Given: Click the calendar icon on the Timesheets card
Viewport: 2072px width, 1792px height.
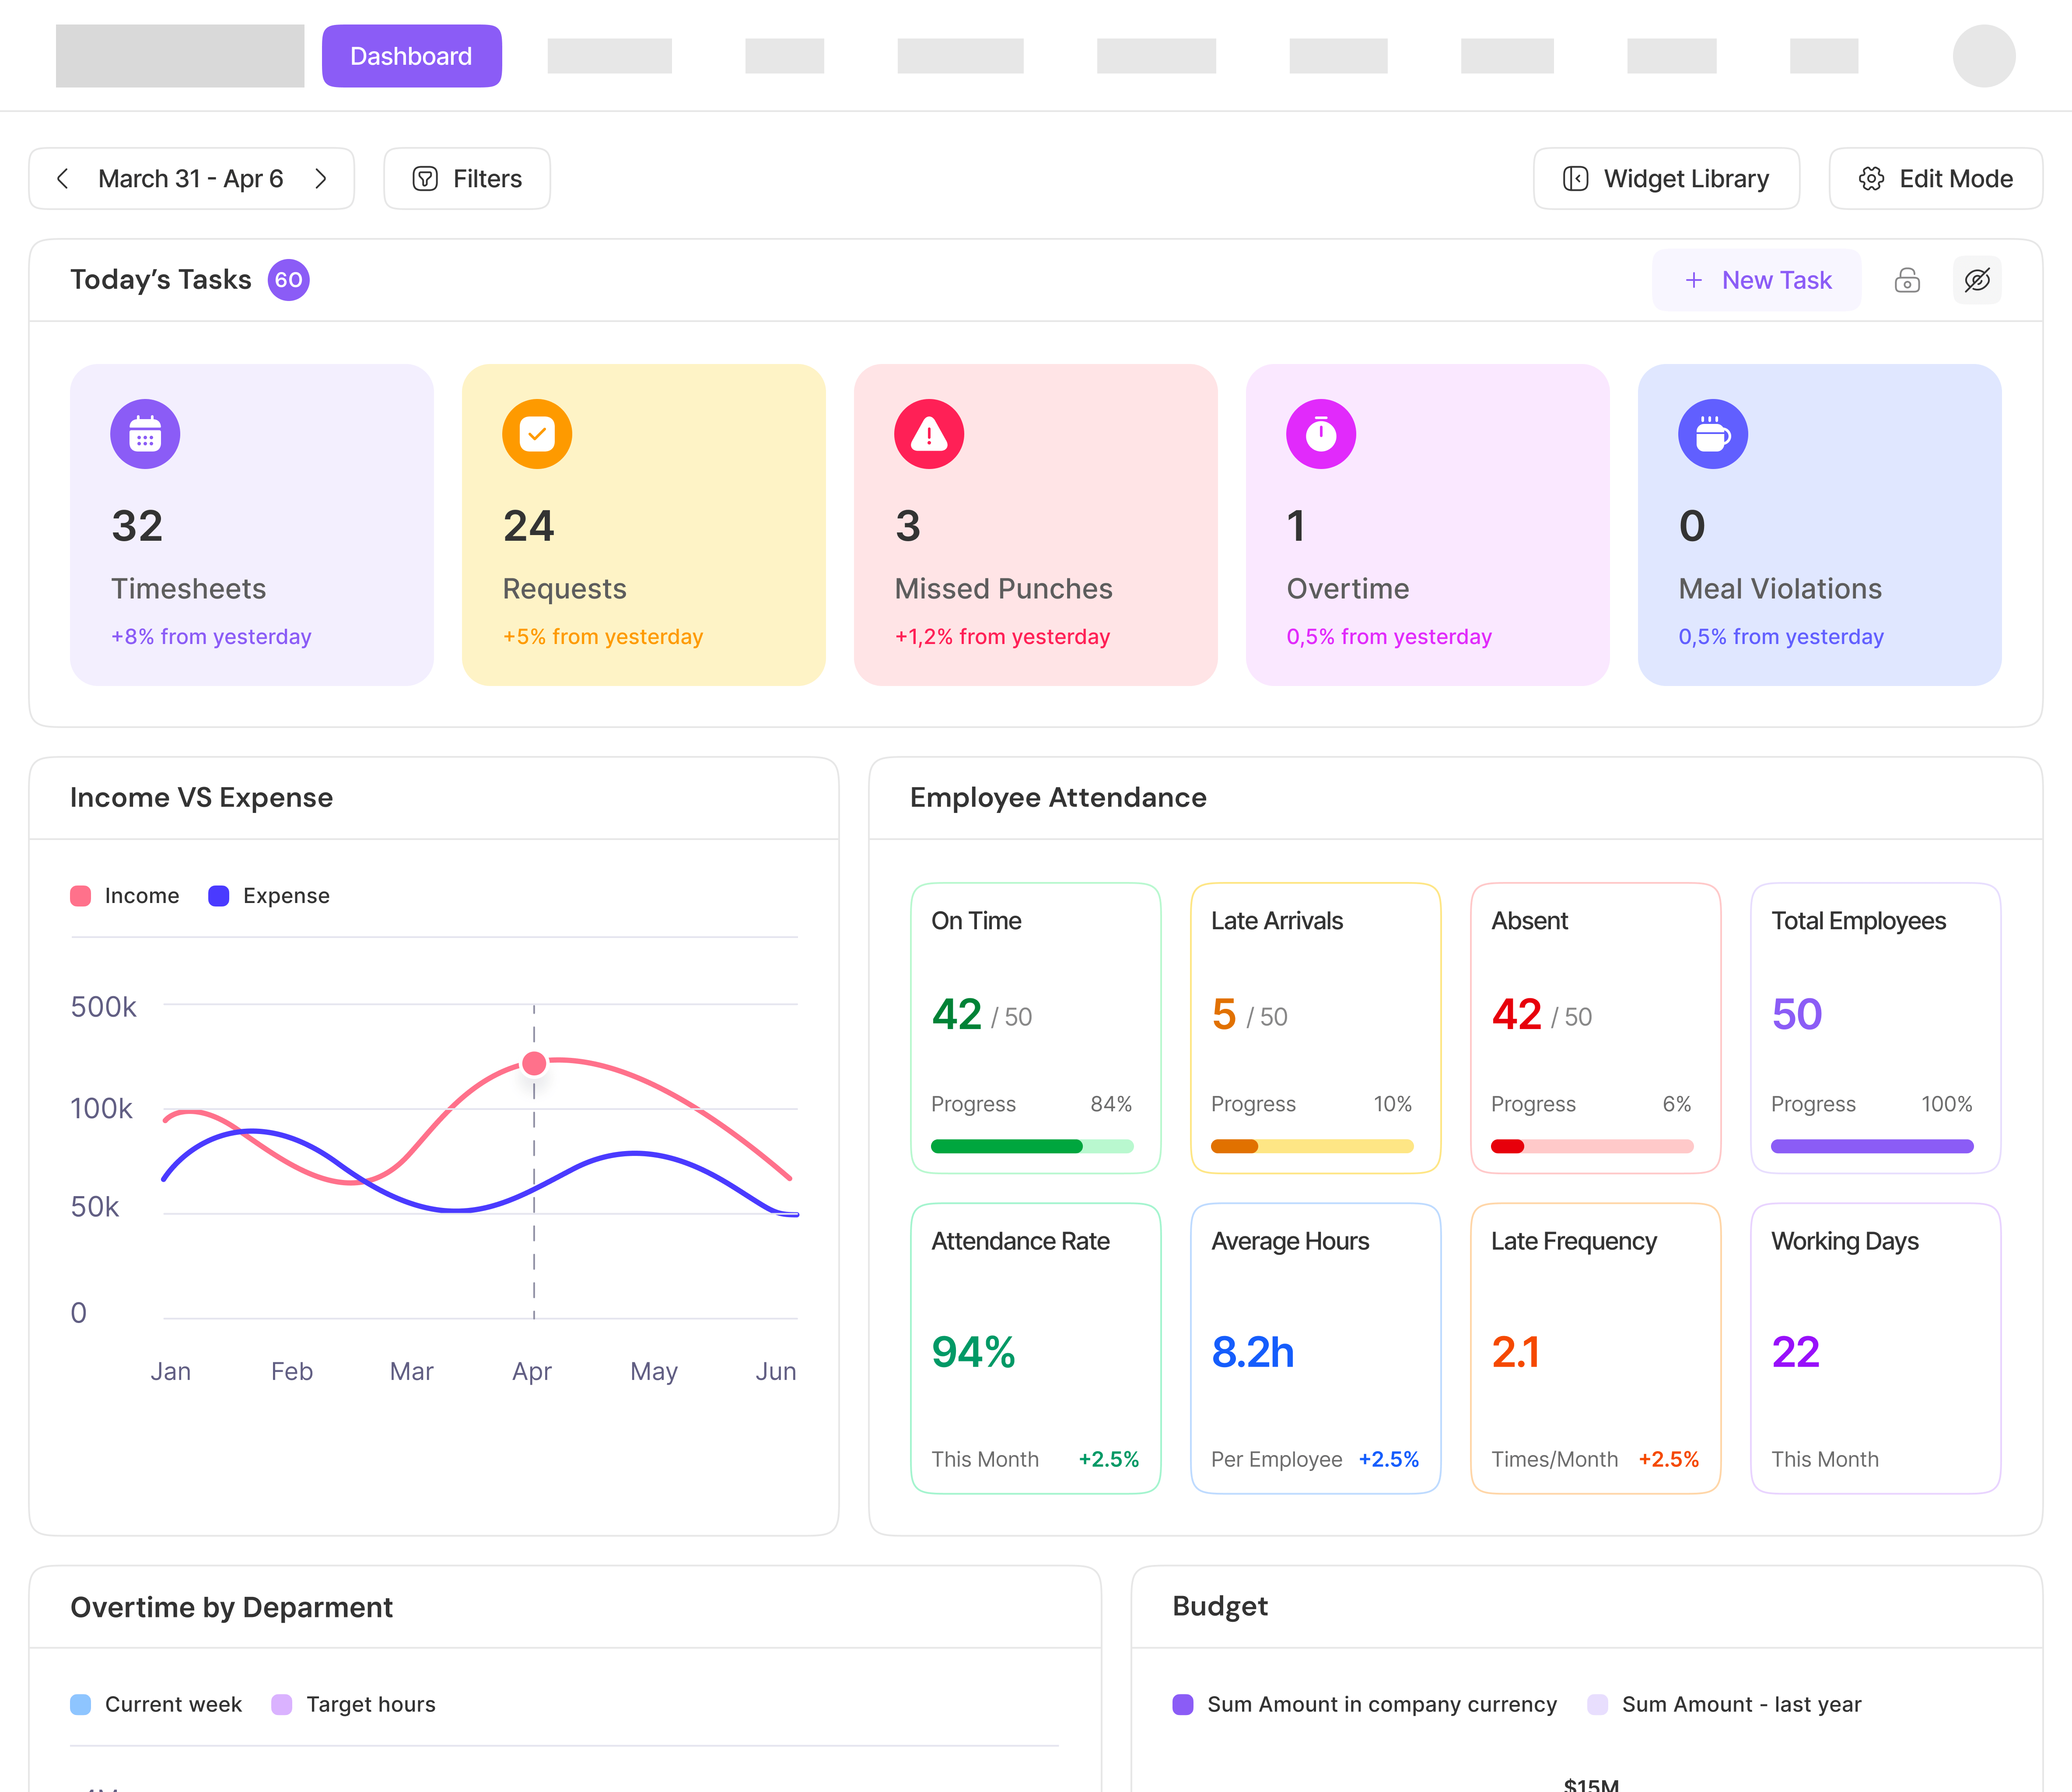Looking at the screenshot, I should (x=145, y=433).
